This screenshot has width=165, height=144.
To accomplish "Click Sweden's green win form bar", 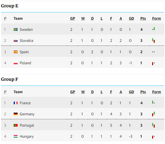I will pyautogui.click(x=154, y=29).
